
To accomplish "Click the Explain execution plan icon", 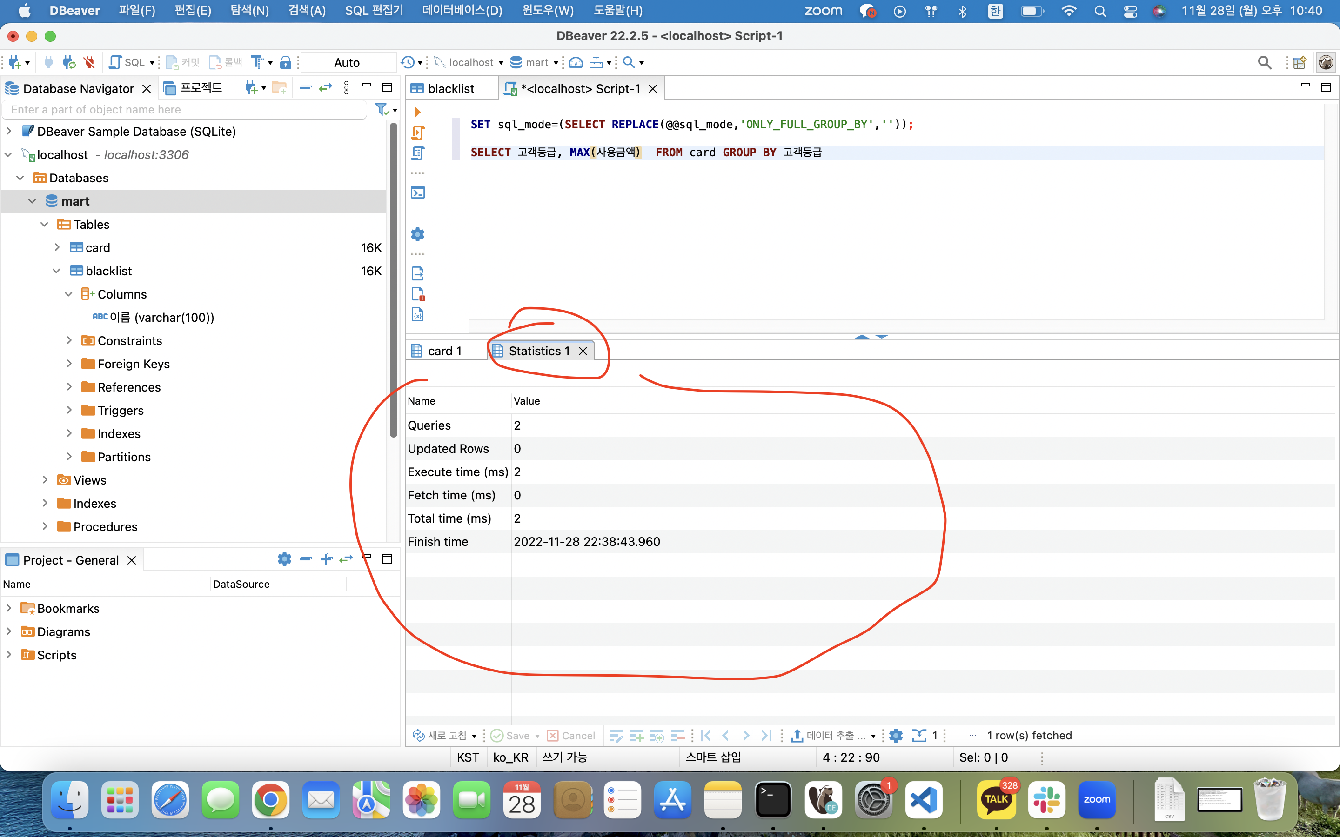I will pyautogui.click(x=417, y=153).
